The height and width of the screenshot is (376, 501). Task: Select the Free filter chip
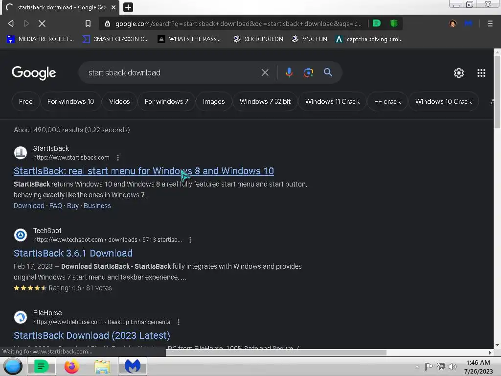25,101
